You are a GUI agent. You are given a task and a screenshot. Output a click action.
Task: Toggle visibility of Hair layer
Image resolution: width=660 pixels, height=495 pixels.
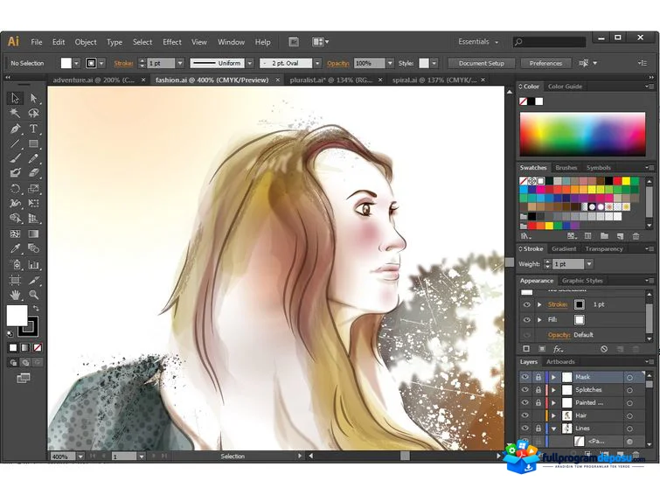click(x=525, y=415)
